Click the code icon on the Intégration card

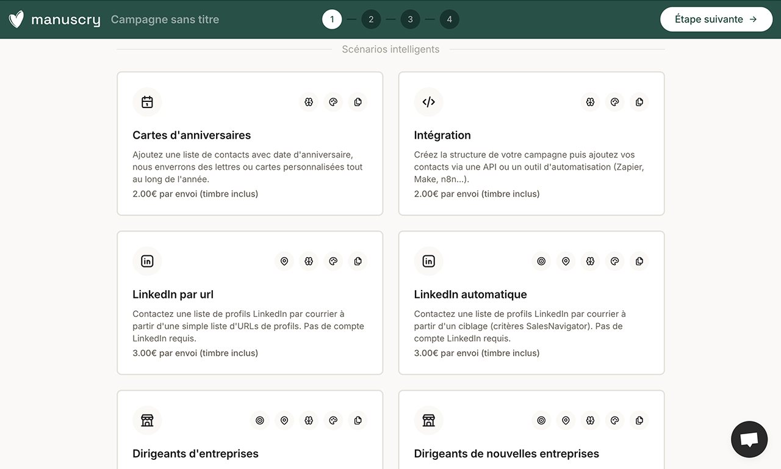click(x=428, y=101)
